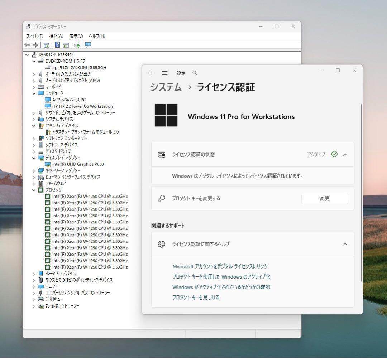The width and height of the screenshot is (387, 358).
Task: Click the Properties icon on the toolbar
Action: click(66, 44)
